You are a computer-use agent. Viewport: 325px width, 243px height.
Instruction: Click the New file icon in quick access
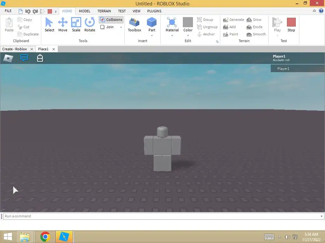tap(20, 11)
